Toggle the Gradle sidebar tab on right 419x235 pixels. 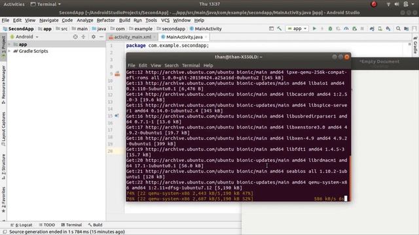[415, 45]
